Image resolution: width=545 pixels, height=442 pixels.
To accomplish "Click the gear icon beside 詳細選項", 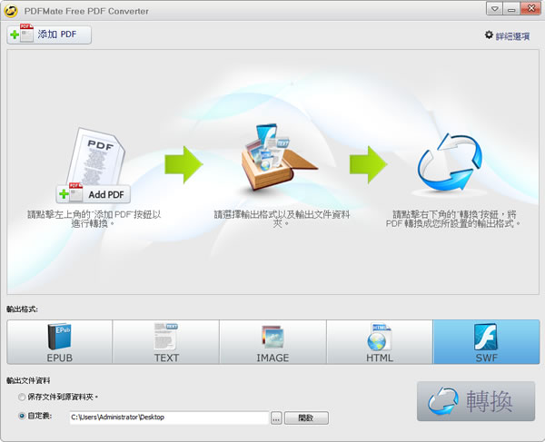I will (x=489, y=34).
